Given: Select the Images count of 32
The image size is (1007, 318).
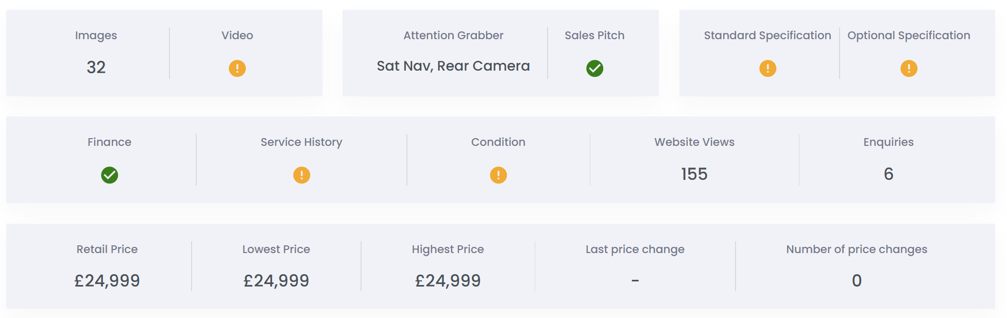Looking at the screenshot, I should point(96,68).
